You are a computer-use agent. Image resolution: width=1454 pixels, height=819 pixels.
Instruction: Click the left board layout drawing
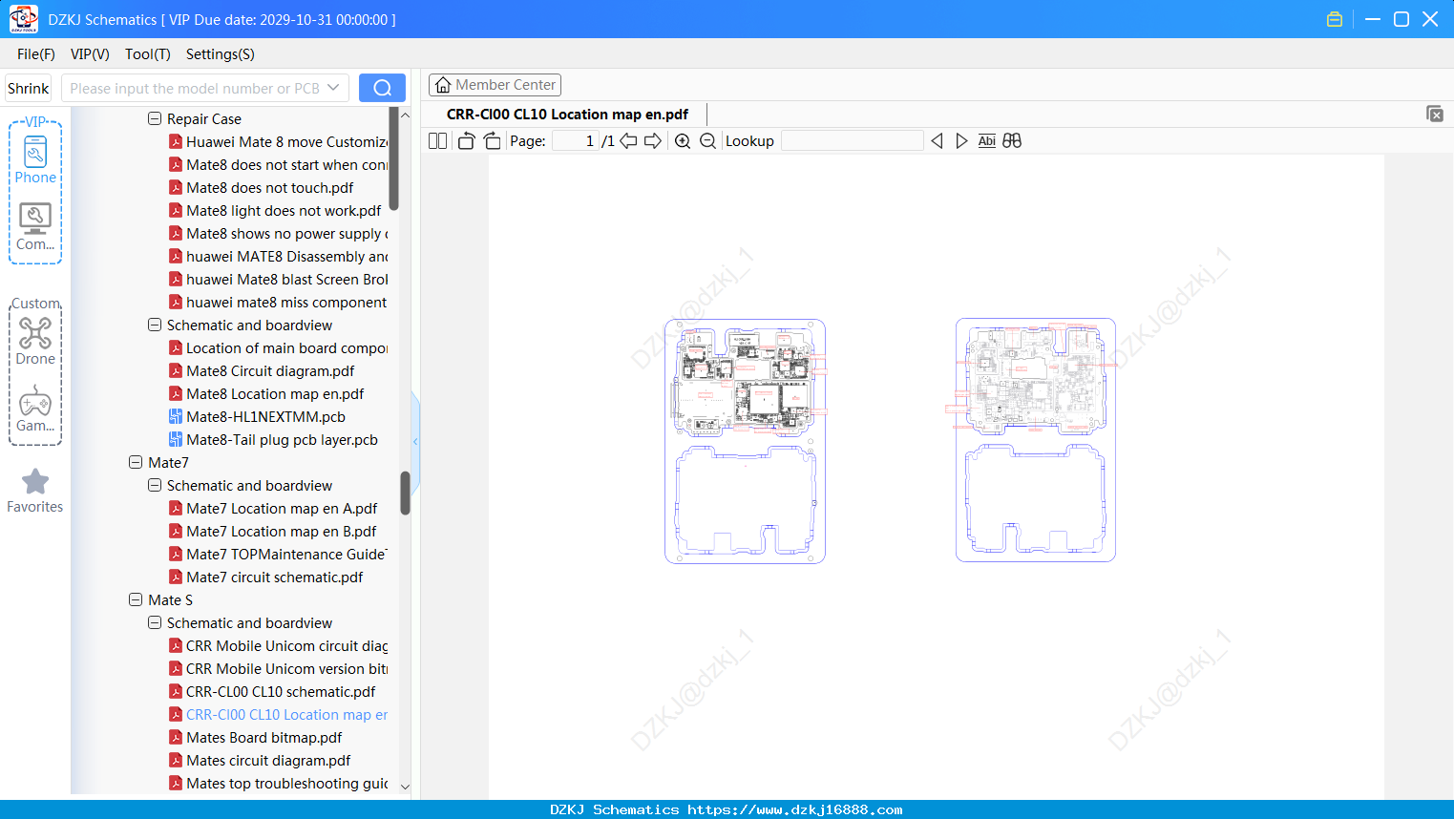(x=745, y=441)
